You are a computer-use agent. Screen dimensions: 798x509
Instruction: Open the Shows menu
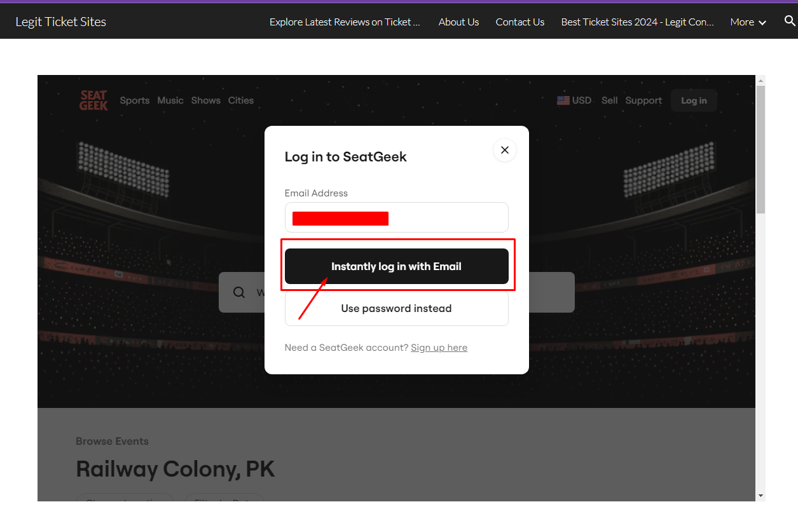tap(206, 100)
